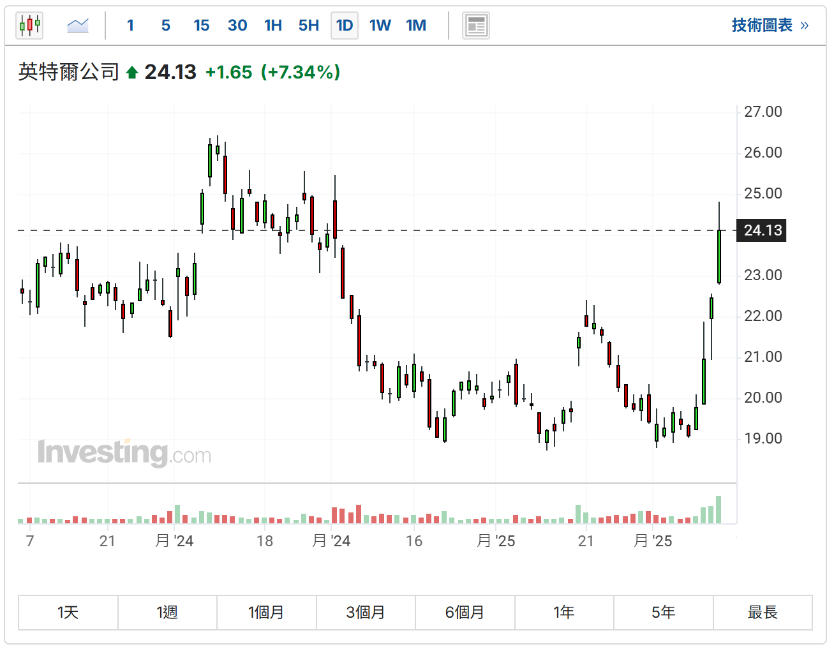Switch to 1W weekly interval
Viewport: 834px width, 649px height.
point(380,26)
